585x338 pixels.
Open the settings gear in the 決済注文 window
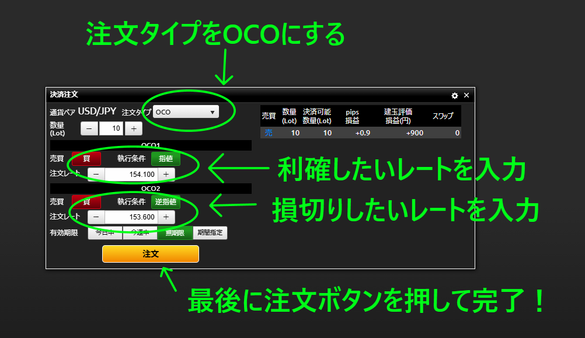[455, 95]
